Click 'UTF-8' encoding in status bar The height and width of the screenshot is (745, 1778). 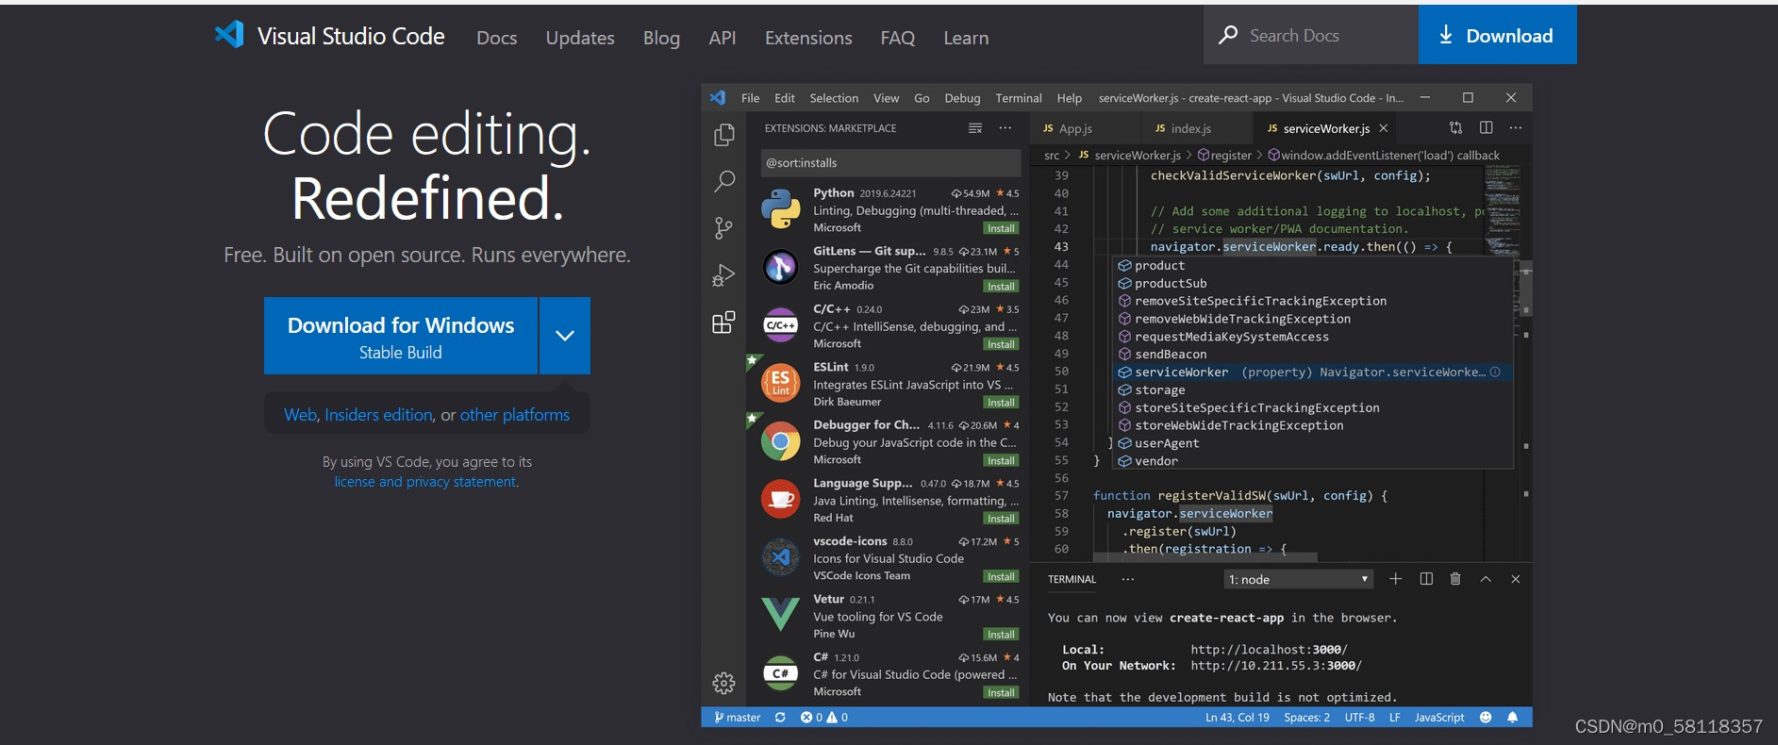point(1359,718)
